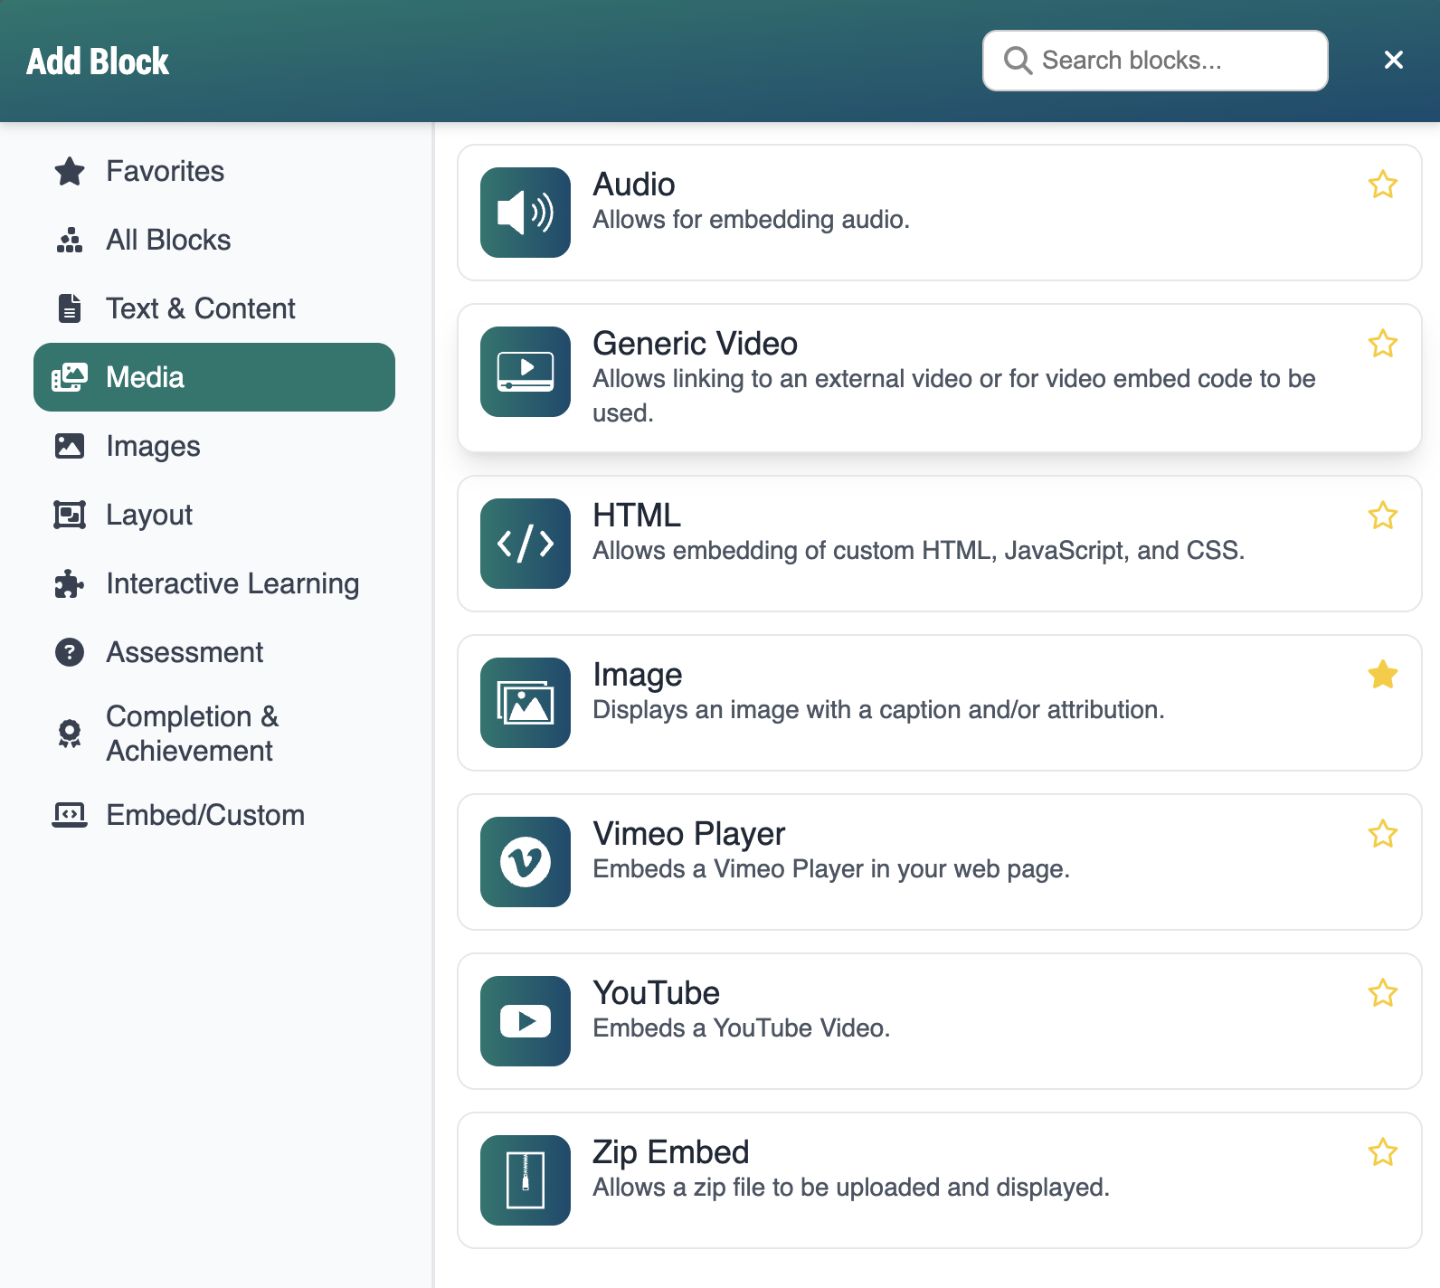This screenshot has width=1440, height=1288.
Task: Favorite the HTML block star
Action: [x=1383, y=516]
